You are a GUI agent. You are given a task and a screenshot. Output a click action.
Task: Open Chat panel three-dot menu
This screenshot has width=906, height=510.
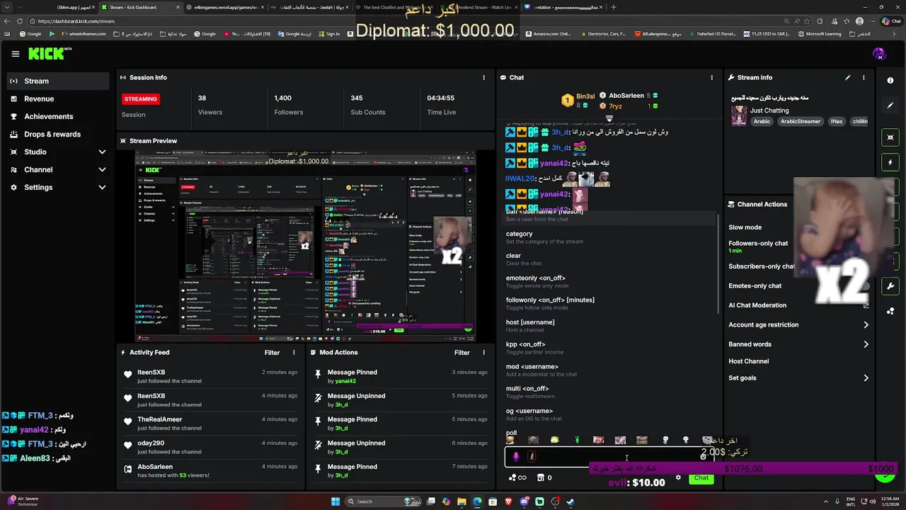coord(712,77)
